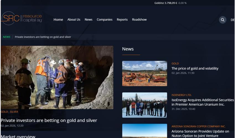Open 'Arizona Sonoran Provides Update on Nuton Option' article
Image resolution: width=235 pixels, height=138 pixels.
click(x=200, y=134)
